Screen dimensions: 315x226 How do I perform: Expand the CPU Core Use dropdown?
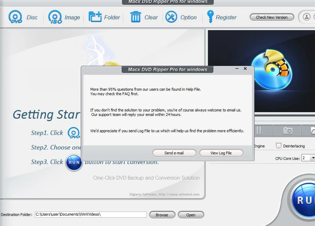tap(312, 158)
